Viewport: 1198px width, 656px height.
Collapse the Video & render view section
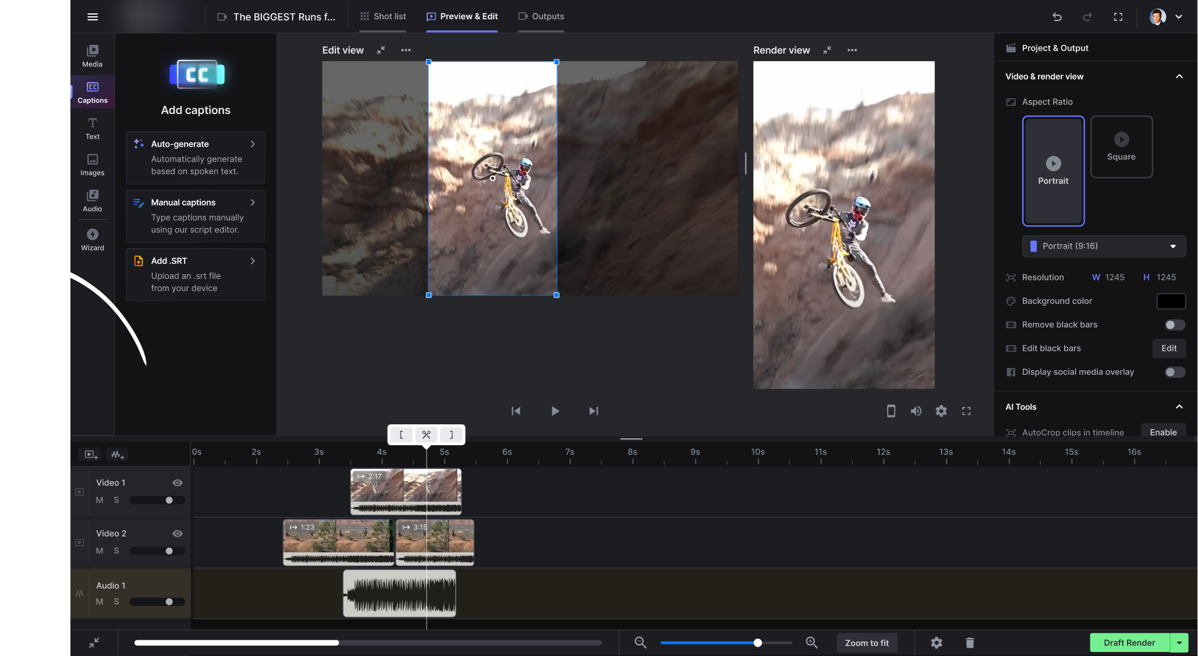[x=1179, y=76]
